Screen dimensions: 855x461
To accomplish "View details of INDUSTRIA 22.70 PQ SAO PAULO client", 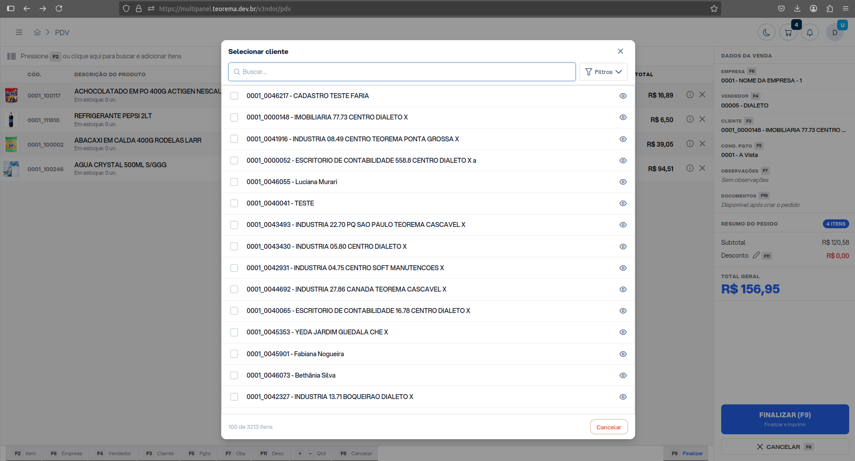I will pyautogui.click(x=623, y=225).
